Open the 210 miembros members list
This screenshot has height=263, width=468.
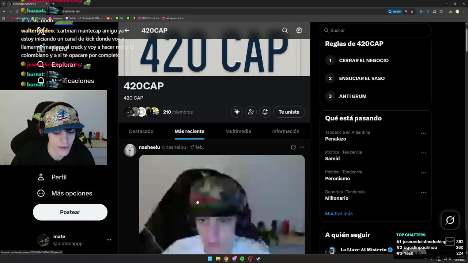tap(178, 112)
